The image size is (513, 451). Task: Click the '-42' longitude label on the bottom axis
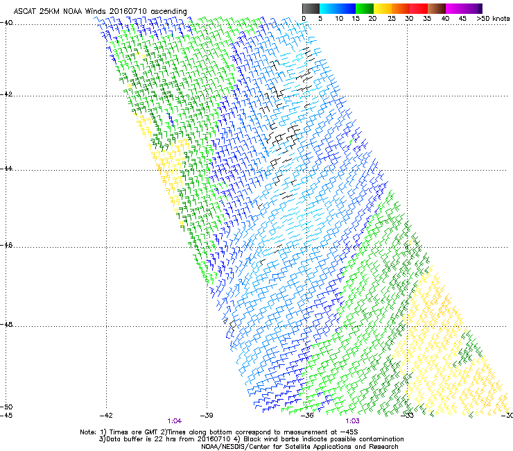[106, 416]
